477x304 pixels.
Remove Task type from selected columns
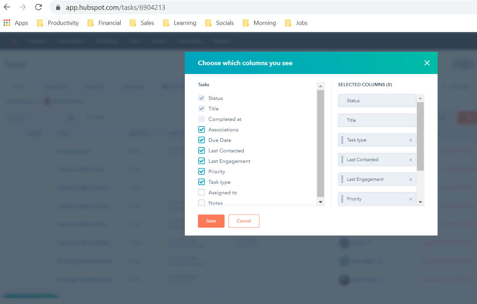pyautogui.click(x=411, y=140)
